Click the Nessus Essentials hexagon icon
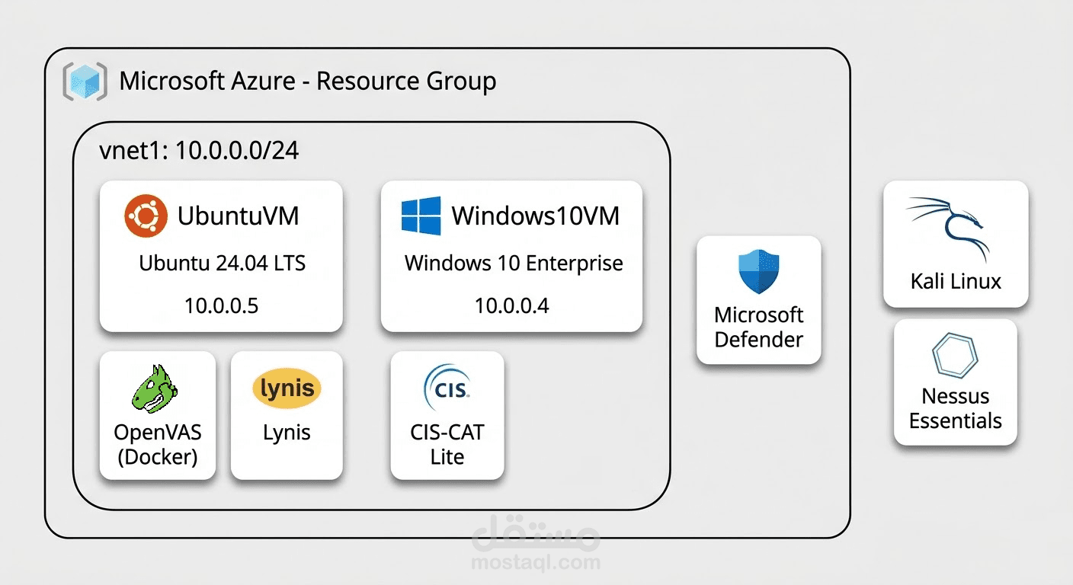Viewport: 1073px width, 585px height. (954, 356)
